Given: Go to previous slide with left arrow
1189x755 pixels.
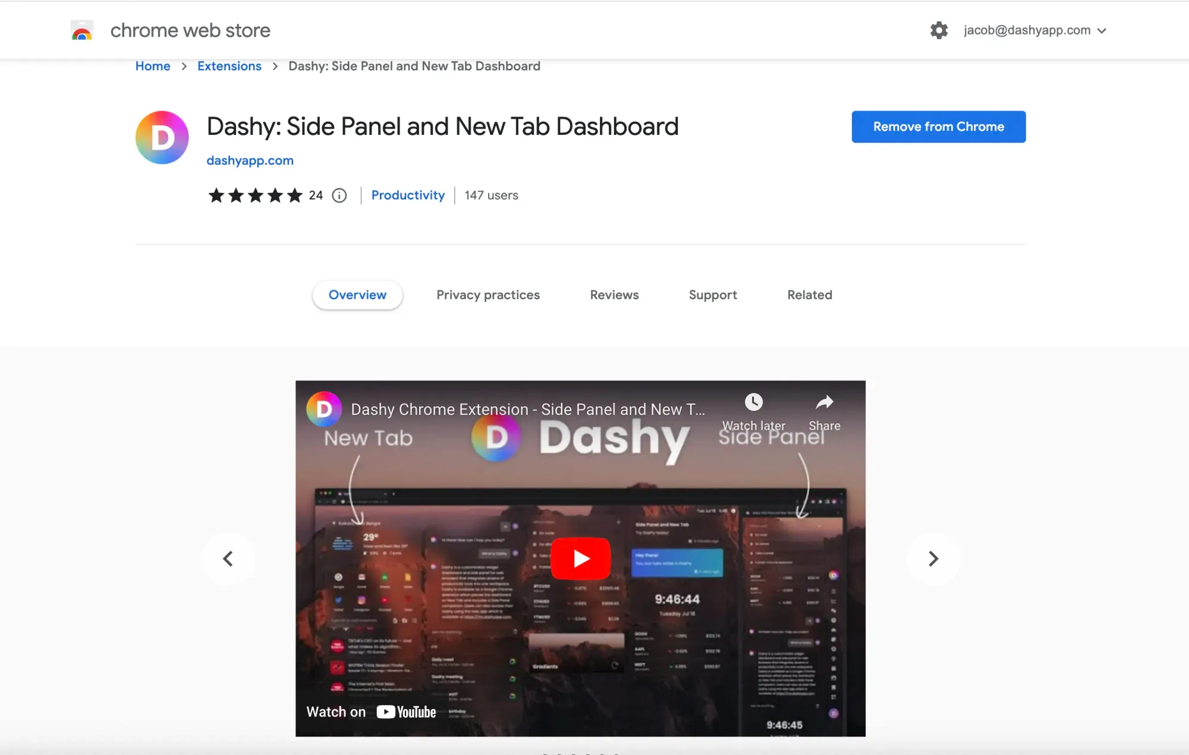Looking at the screenshot, I should pyautogui.click(x=228, y=558).
